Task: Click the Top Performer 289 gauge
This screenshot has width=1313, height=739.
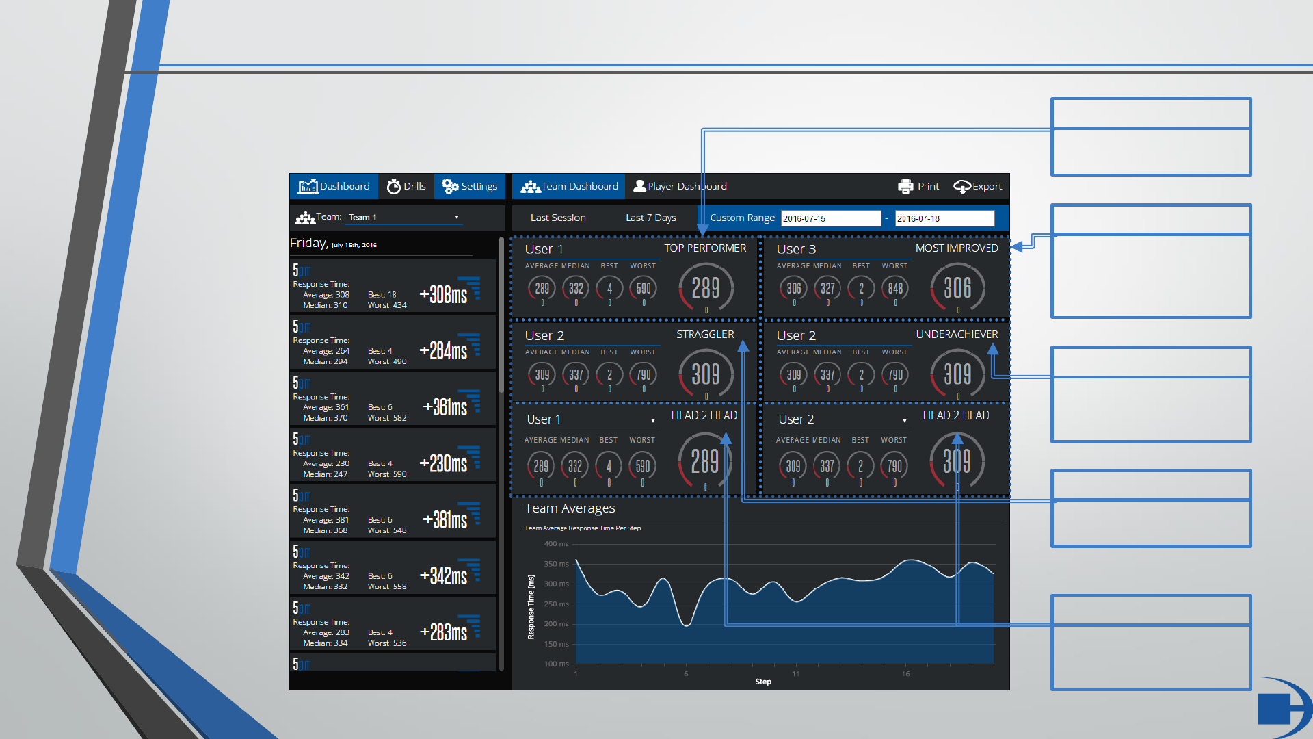Action: click(x=706, y=288)
